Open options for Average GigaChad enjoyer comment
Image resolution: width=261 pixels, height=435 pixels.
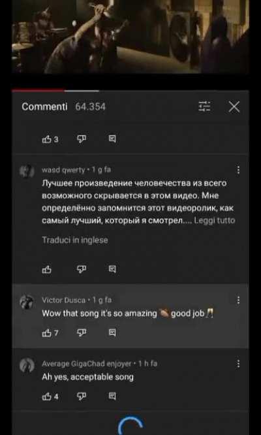coord(238,364)
